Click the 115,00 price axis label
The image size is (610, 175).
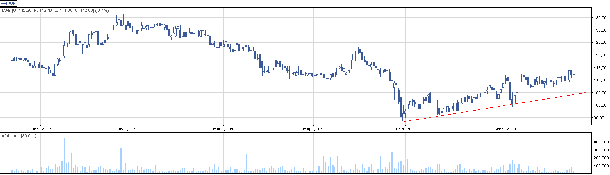pos(601,68)
